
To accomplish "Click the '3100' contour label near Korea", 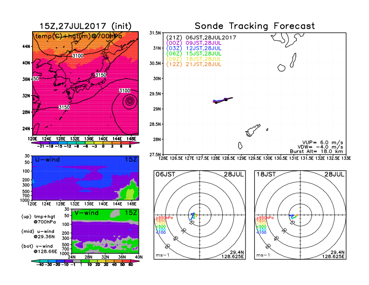I will tap(78, 56).
